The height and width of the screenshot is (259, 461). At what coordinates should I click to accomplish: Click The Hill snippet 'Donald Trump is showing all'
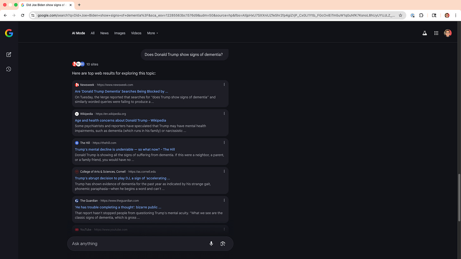149,157
